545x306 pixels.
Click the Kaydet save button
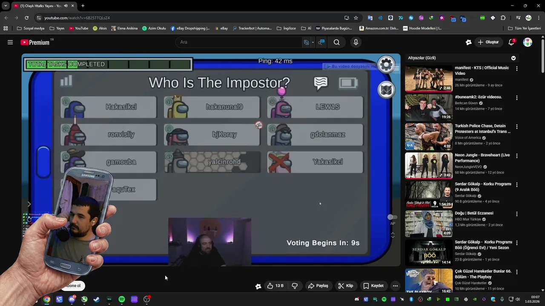pos(373,286)
